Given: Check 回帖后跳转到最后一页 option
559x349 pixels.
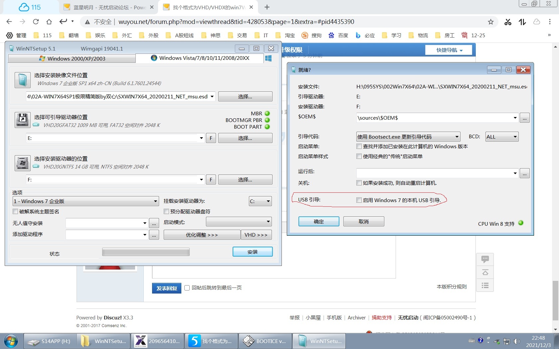Looking at the screenshot, I should point(187,288).
